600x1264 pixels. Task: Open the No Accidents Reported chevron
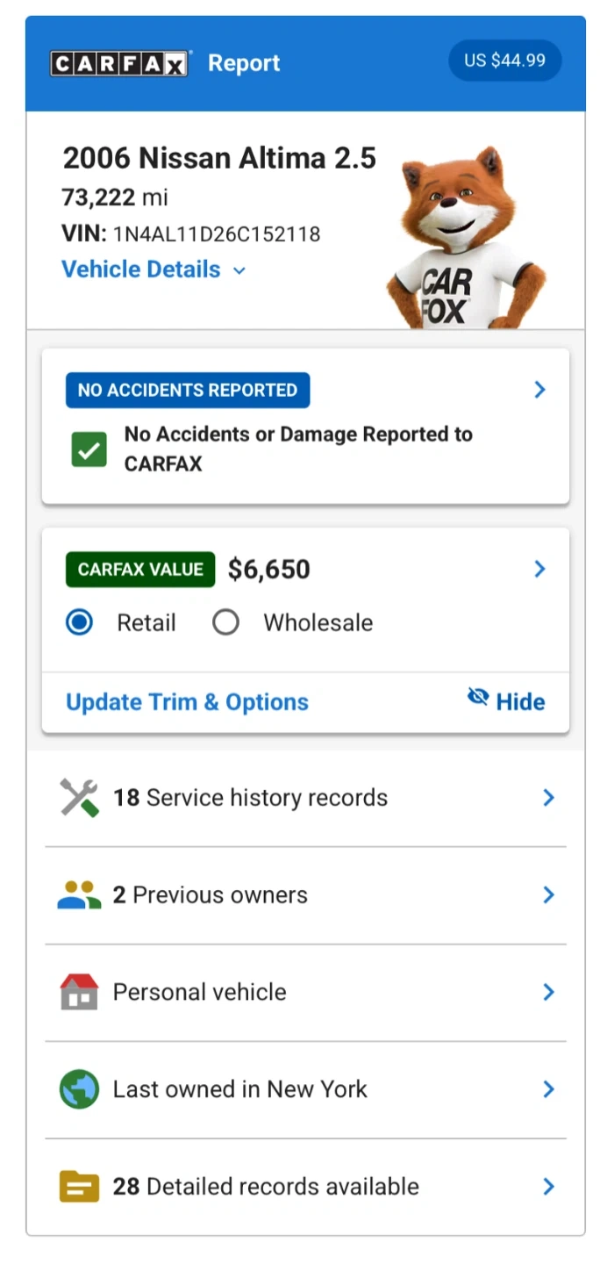pos(539,390)
